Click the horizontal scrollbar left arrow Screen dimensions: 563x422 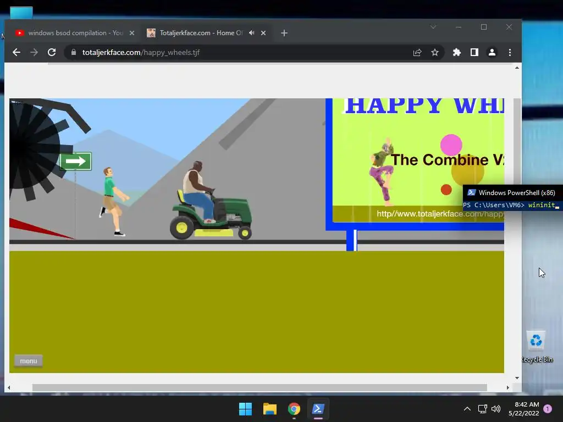(9, 387)
